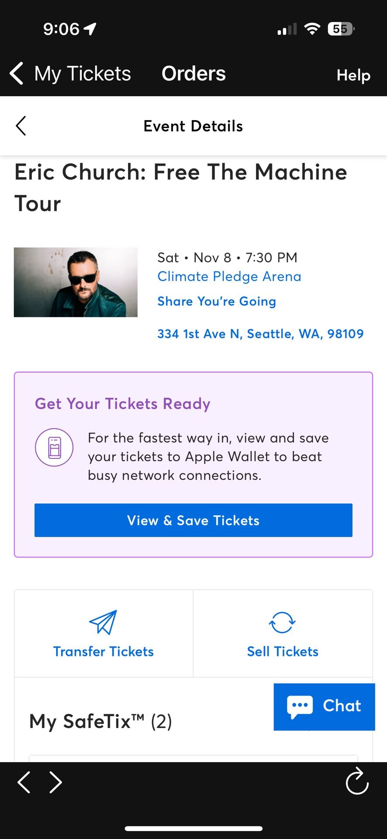Open the Chat speech bubble icon
Image resolution: width=387 pixels, height=839 pixels.
pyautogui.click(x=300, y=706)
